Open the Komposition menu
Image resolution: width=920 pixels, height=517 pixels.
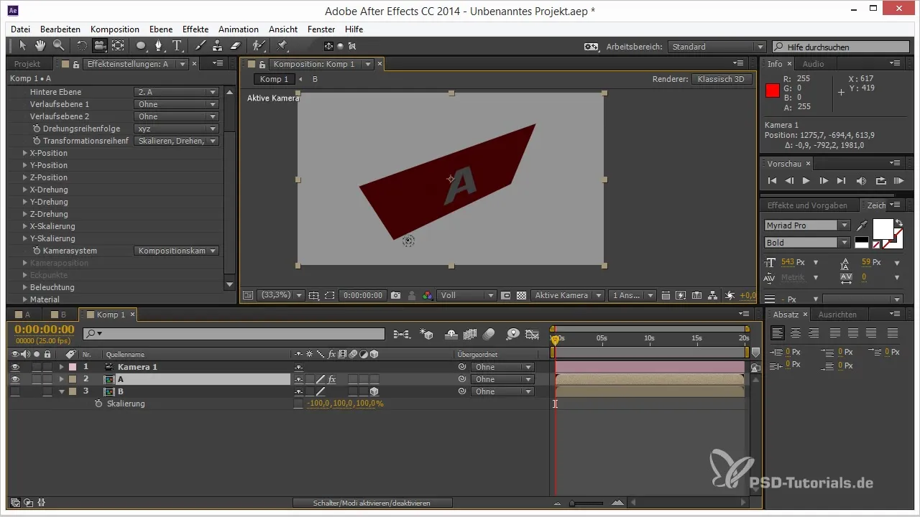115,29
